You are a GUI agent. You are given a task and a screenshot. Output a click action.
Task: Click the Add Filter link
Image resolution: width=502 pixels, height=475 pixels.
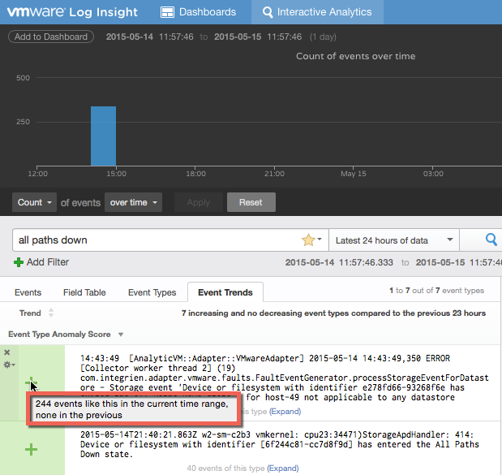point(47,262)
